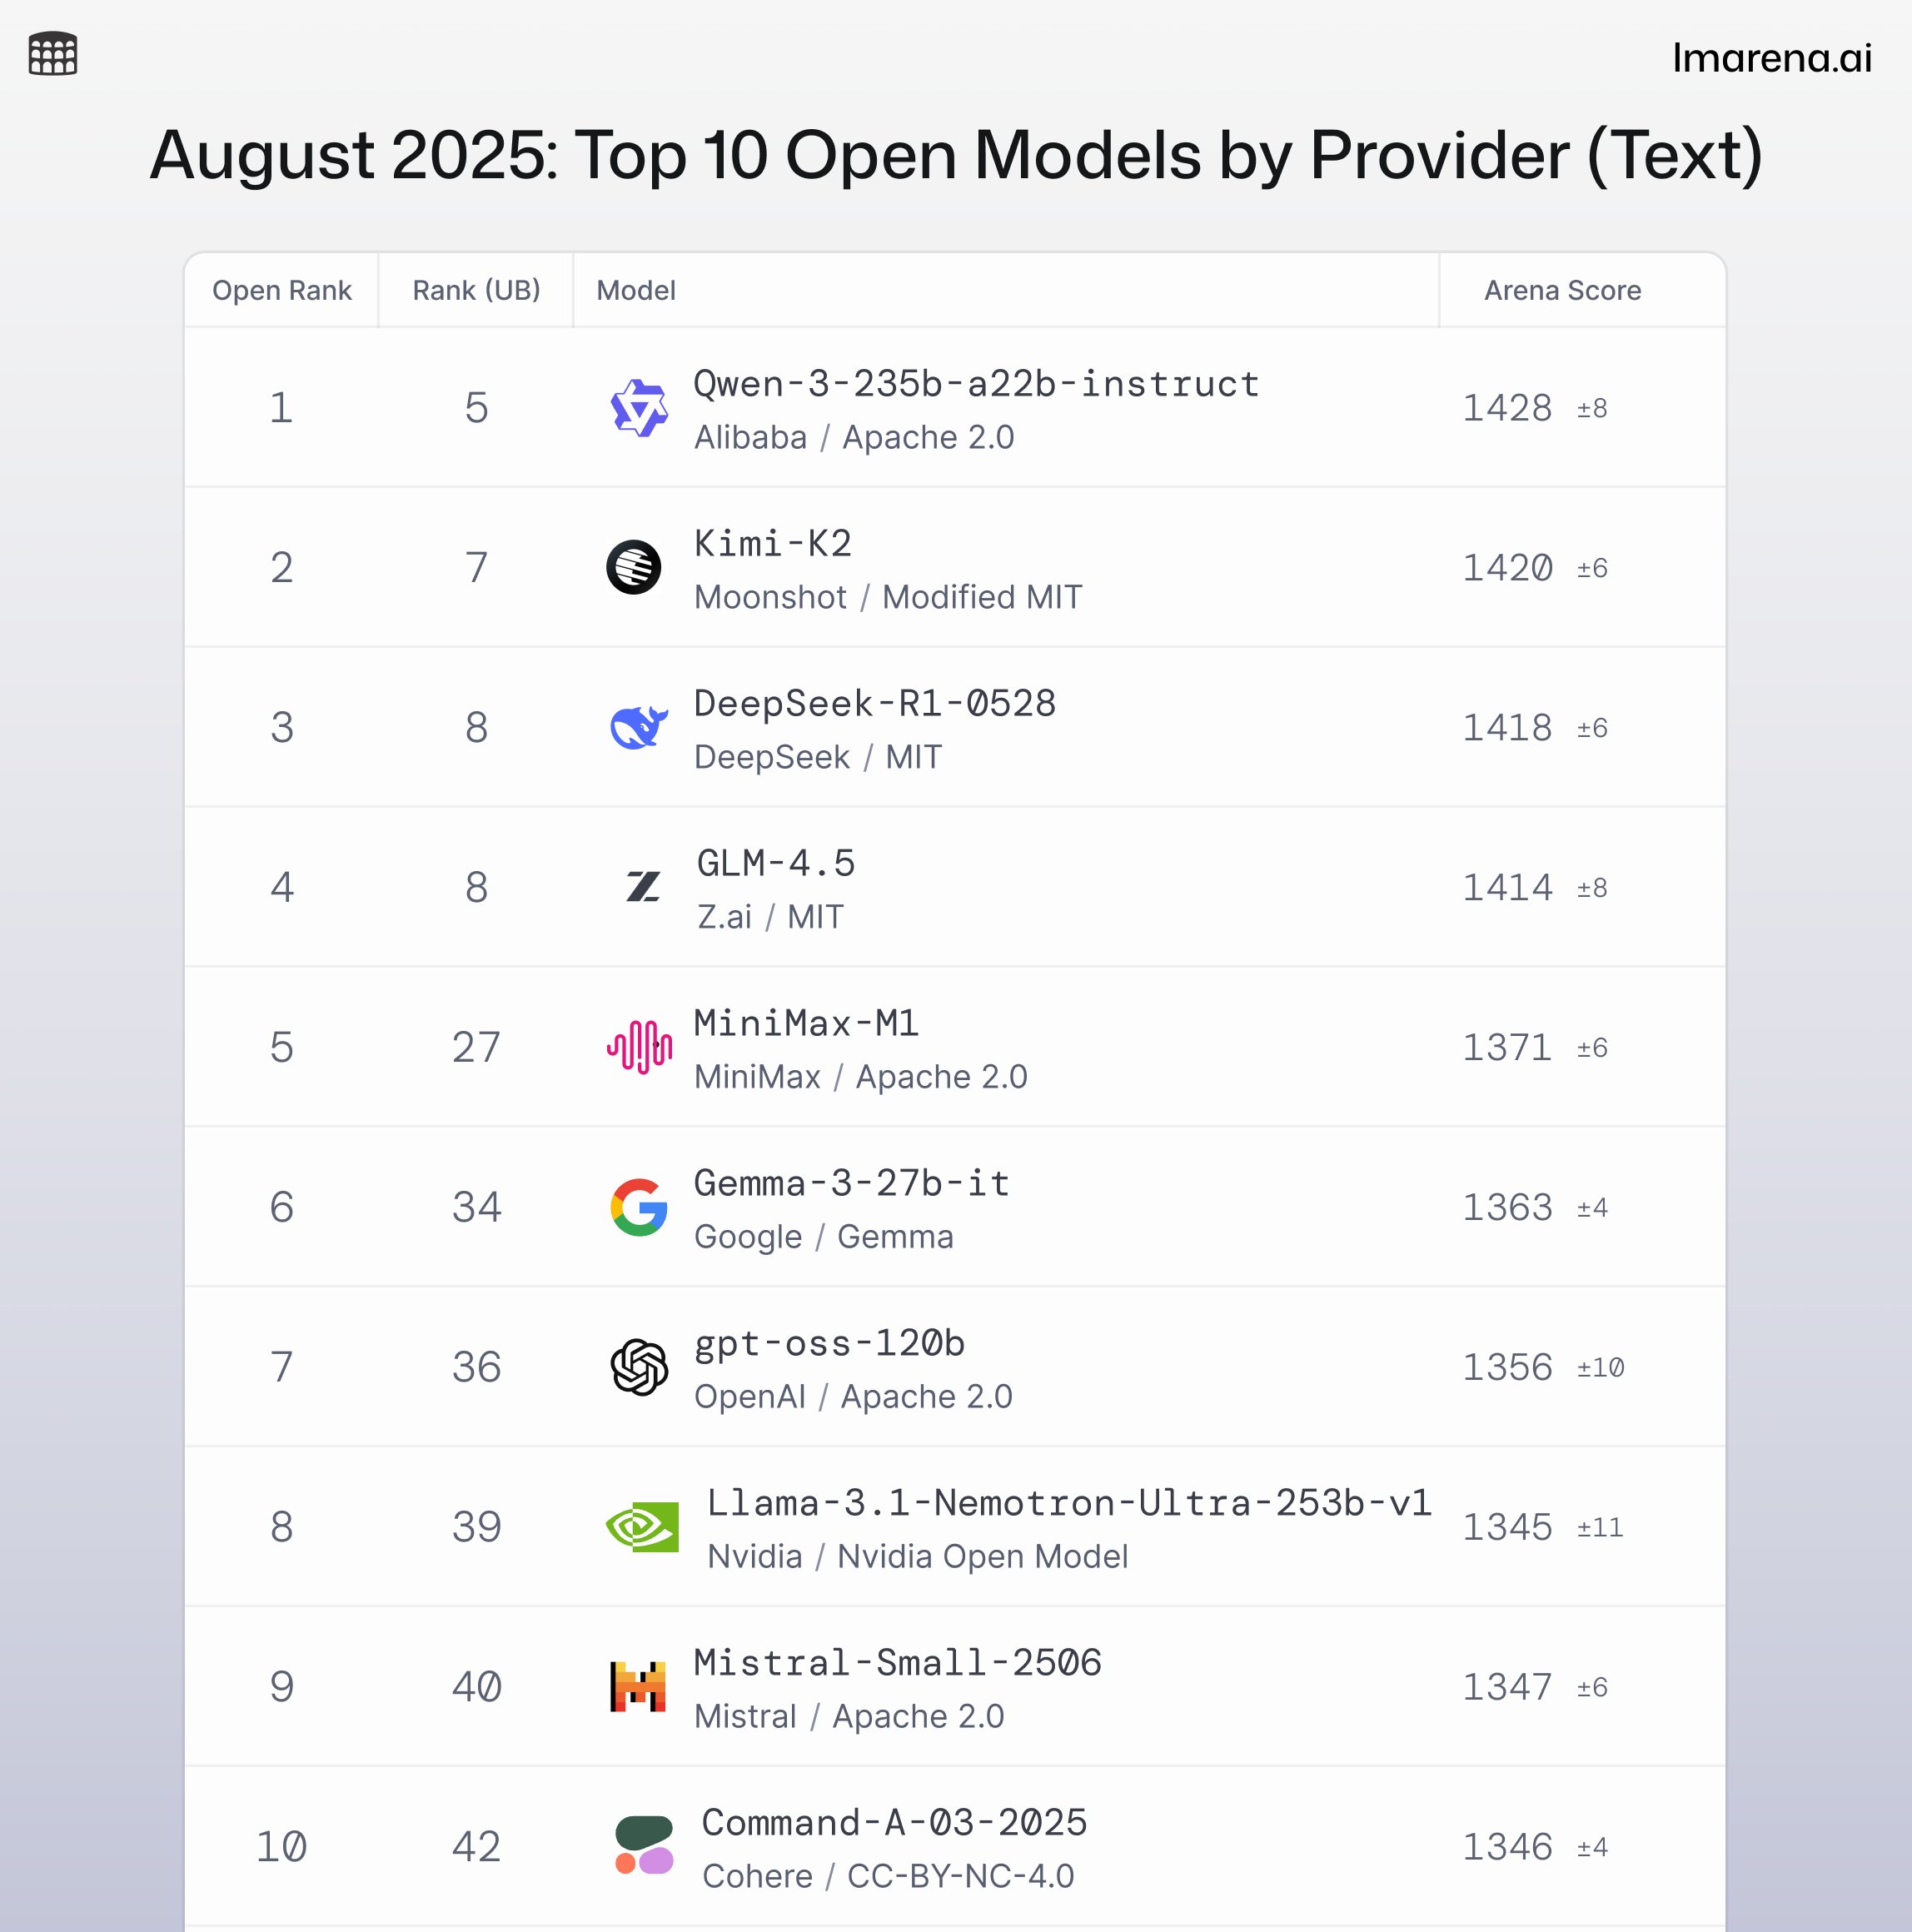The width and height of the screenshot is (1912, 1932).
Task: Click the OpenAI knot logo icon
Action: coord(639,1367)
